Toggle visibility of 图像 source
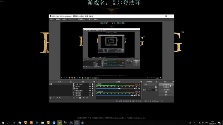The width and height of the screenshot is (223, 125). click(90, 88)
